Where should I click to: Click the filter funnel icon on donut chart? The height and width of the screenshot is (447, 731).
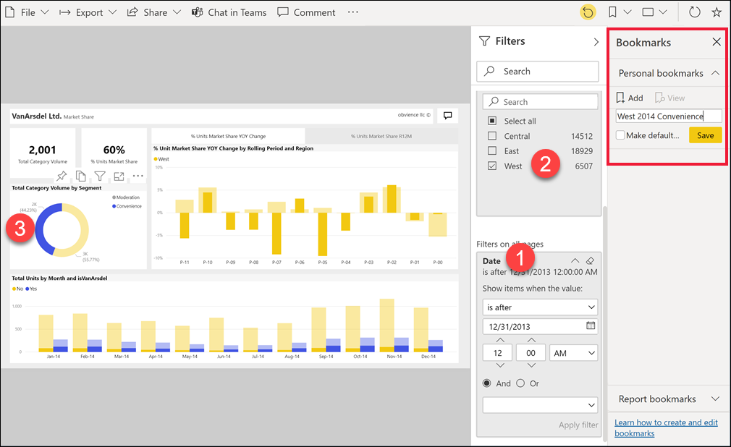coord(100,176)
